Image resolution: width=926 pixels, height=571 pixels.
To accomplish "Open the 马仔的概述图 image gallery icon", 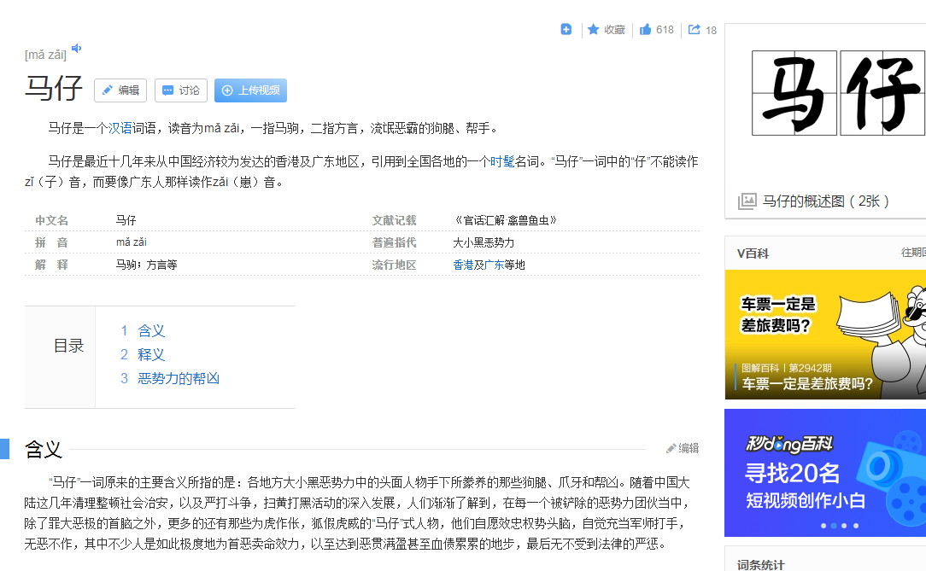I will pos(747,201).
